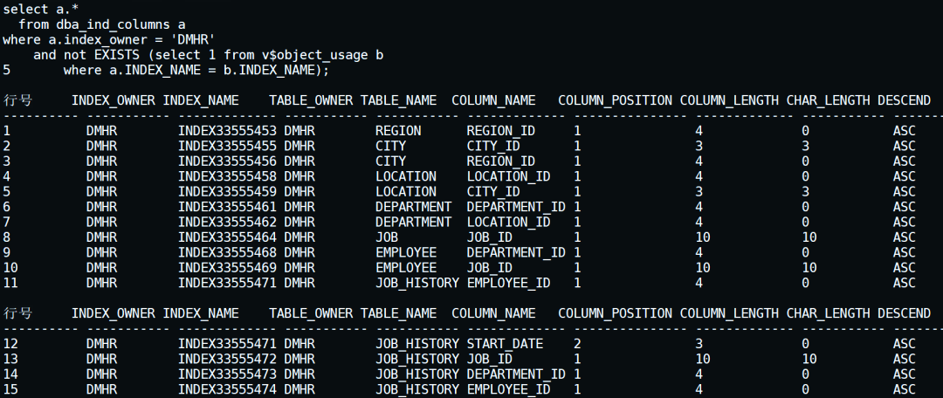Click row number 14

point(10,374)
